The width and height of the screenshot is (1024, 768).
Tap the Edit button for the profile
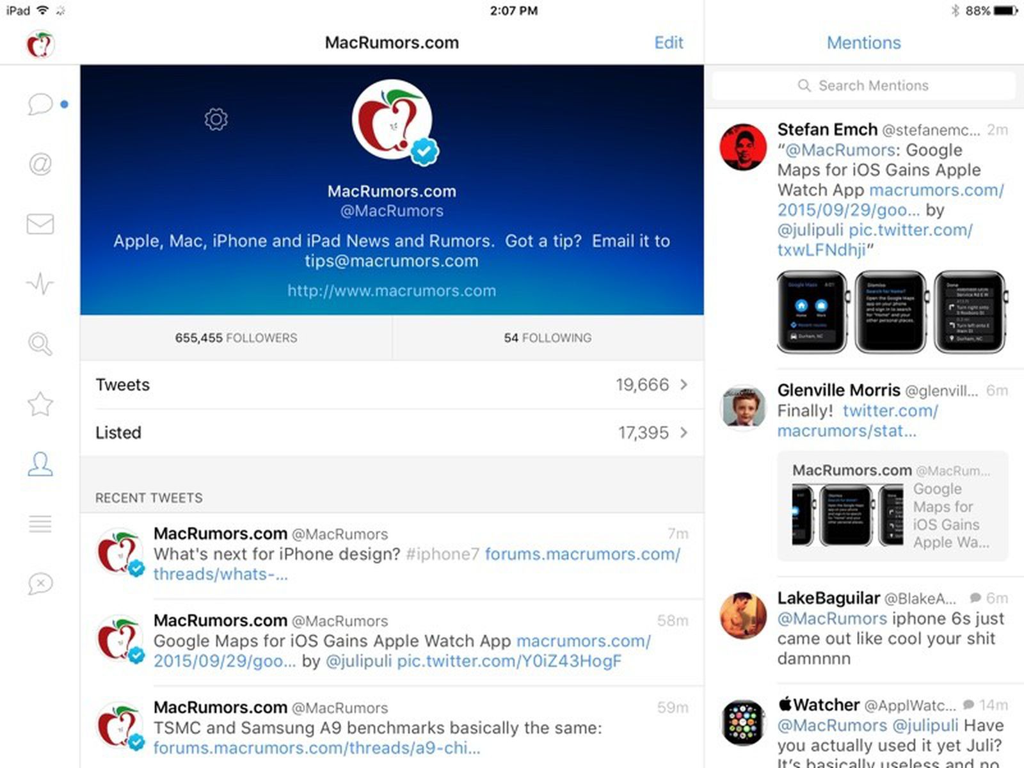668,42
